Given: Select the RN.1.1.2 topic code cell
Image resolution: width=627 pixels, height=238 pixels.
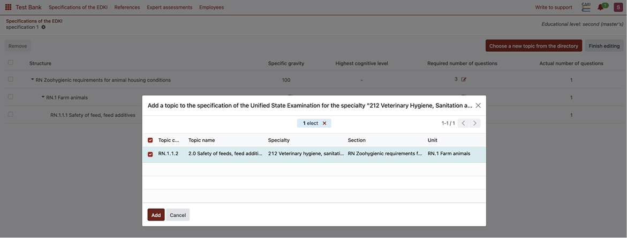Looking at the screenshot, I should tap(168, 154).
